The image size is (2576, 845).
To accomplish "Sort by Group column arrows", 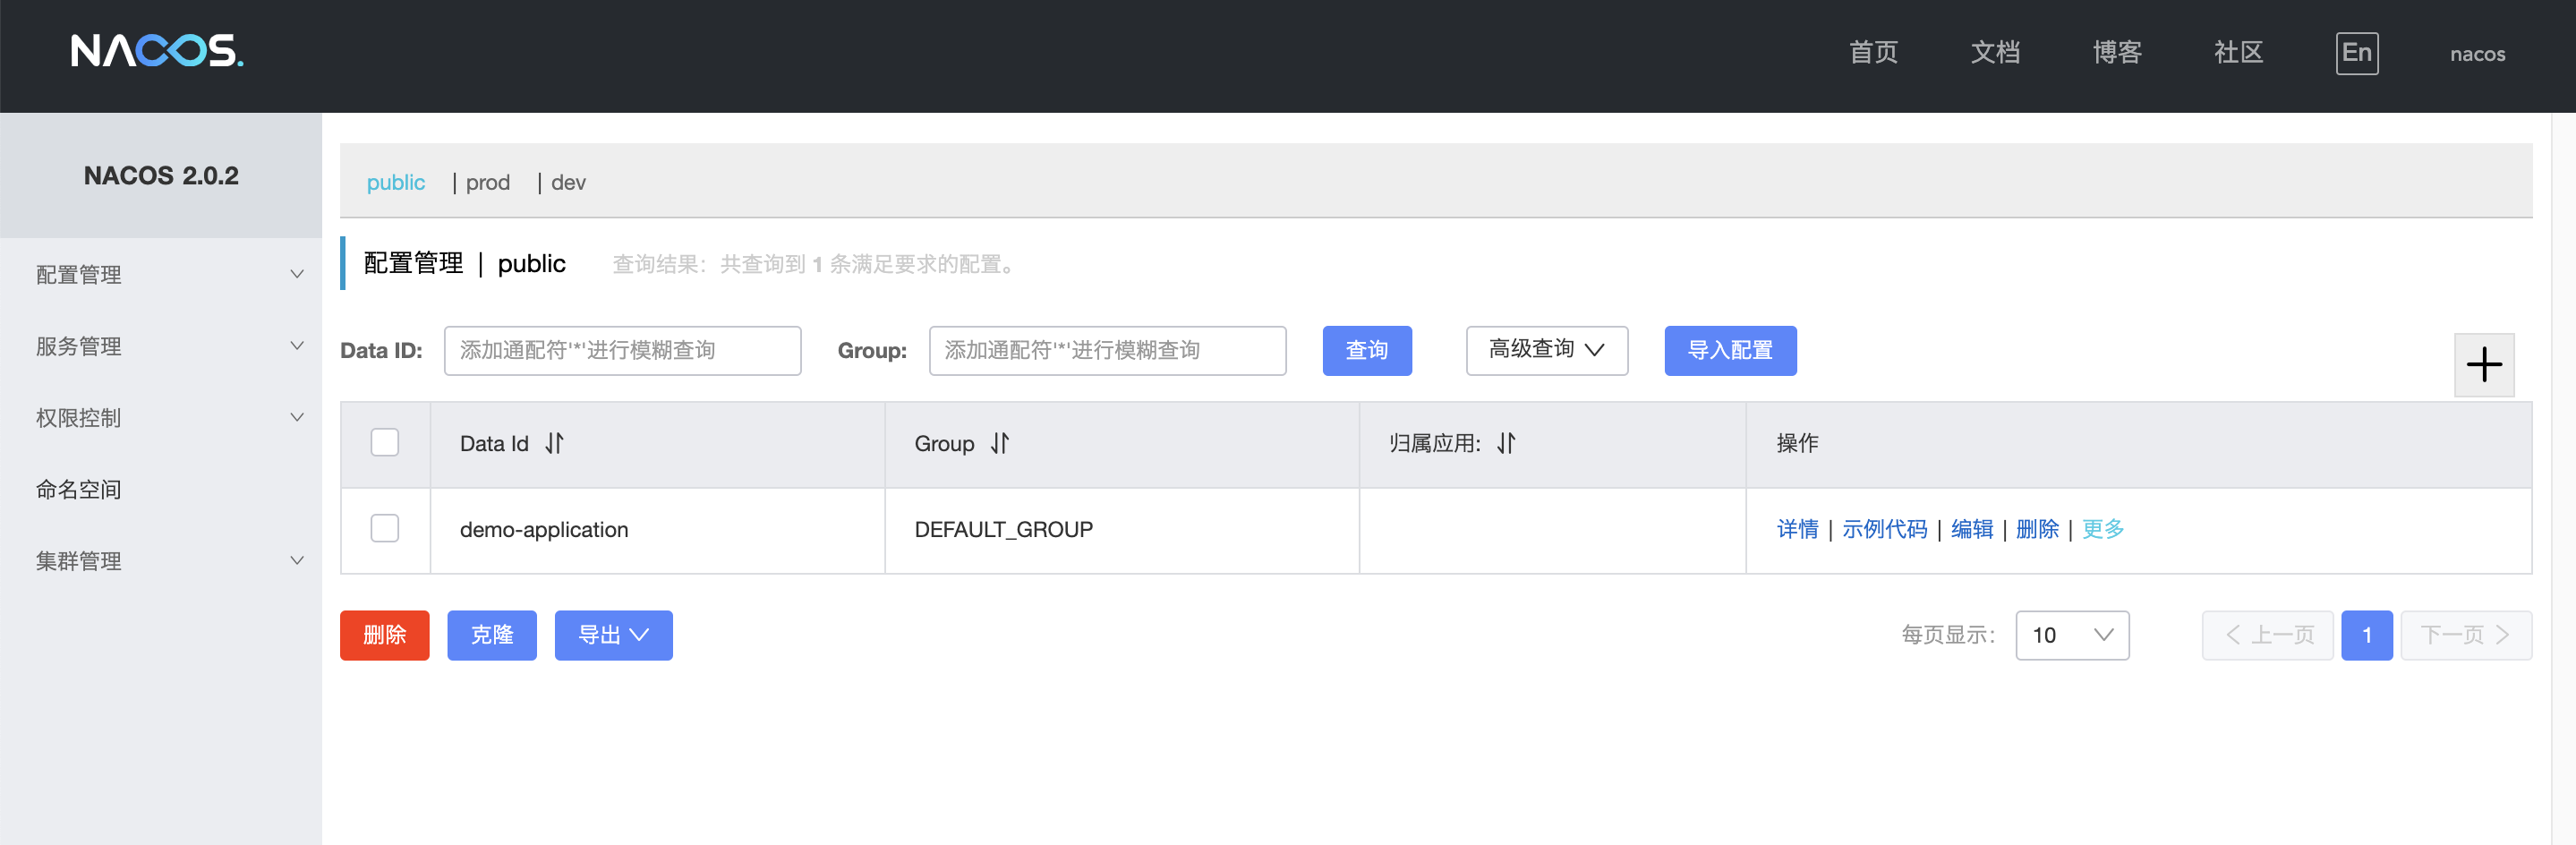I will coord(1000,443).
